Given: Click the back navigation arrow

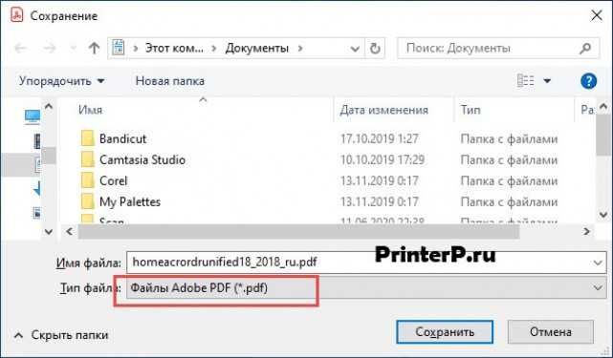Looking at the screenshot, I should tap(20, 49).
